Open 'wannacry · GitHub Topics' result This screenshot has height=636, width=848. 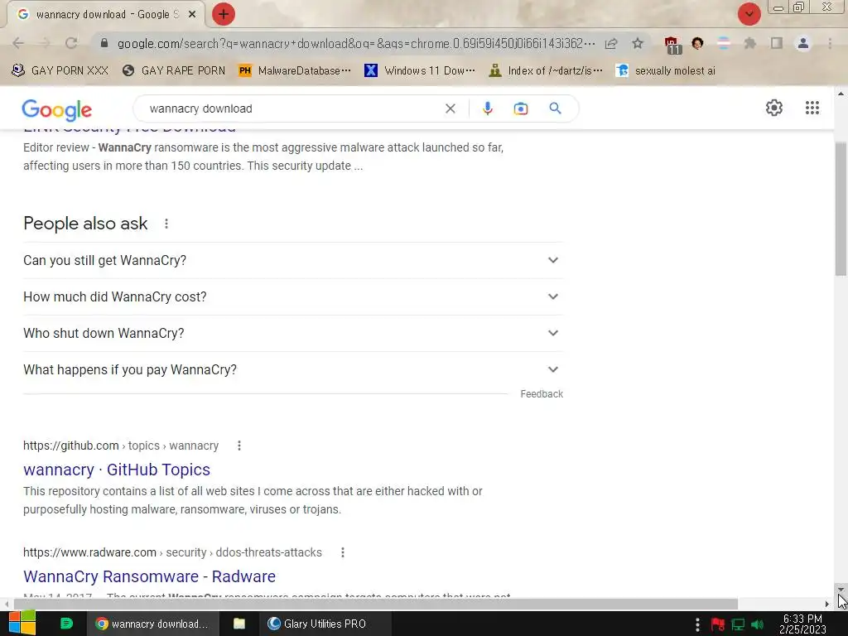point(117,470)
